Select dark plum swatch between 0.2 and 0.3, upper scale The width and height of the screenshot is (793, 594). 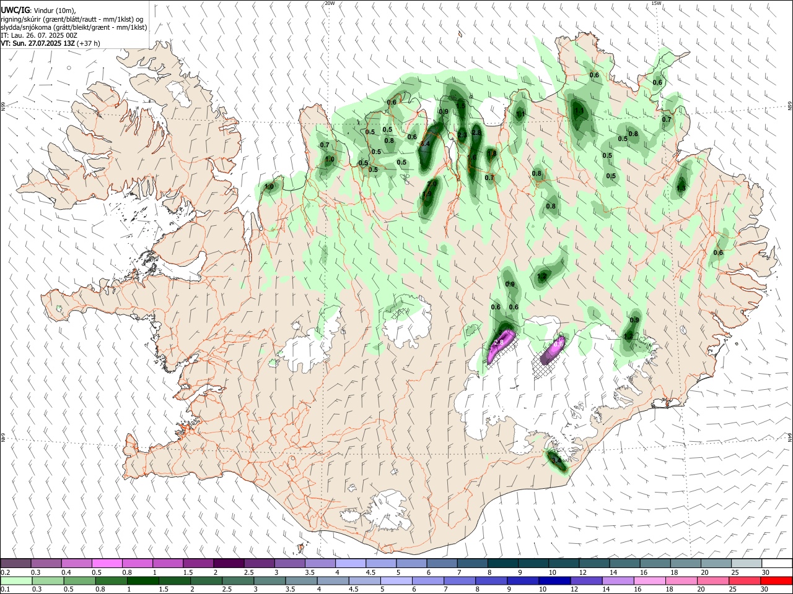coord(15,564)
